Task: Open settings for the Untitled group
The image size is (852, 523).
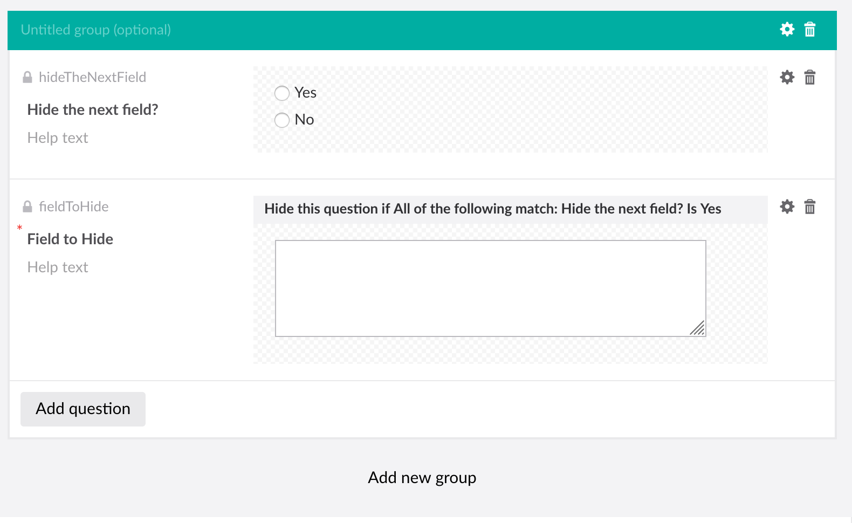Action: [787, 30]
